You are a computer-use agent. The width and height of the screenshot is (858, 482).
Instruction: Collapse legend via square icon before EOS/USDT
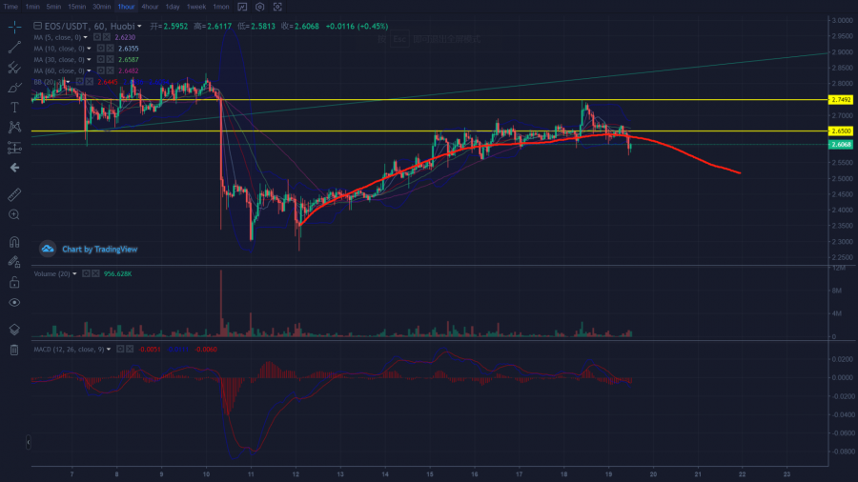[x=37, y=26]
